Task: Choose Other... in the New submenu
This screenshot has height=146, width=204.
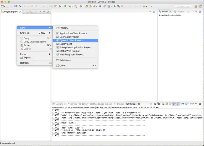Action: point(75,65)
